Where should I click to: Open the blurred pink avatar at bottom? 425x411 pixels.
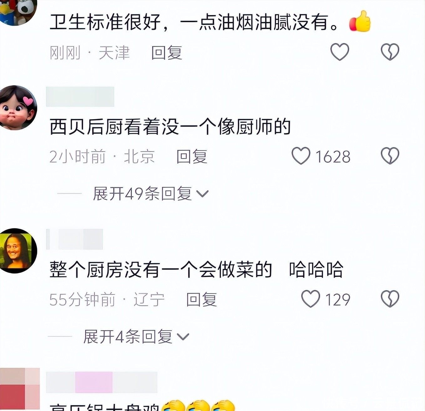pos(20,389)
